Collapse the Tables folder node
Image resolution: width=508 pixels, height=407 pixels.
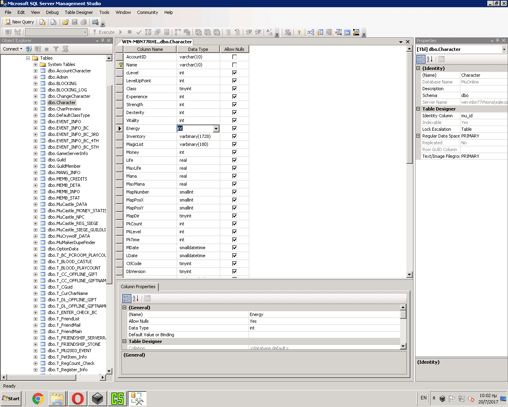(28, 58)
